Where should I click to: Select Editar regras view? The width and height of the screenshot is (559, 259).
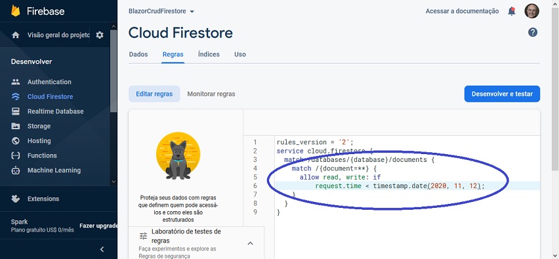pos(154,94)
